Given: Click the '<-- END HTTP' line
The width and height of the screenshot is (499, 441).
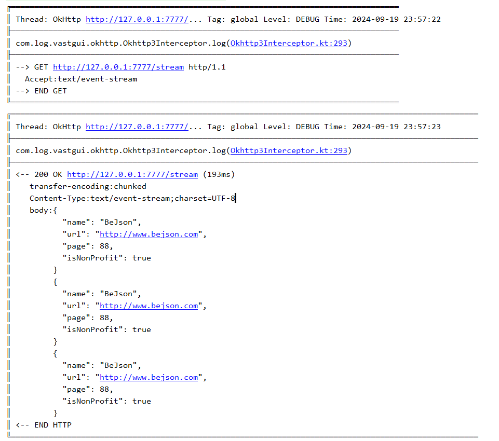Looking at the screenshot, I should (44, 425).
